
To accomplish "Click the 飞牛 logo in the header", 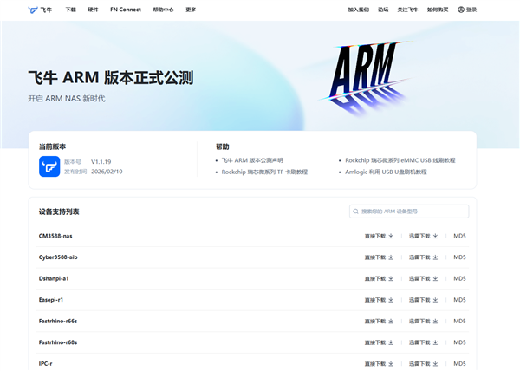I will (40, 10).
